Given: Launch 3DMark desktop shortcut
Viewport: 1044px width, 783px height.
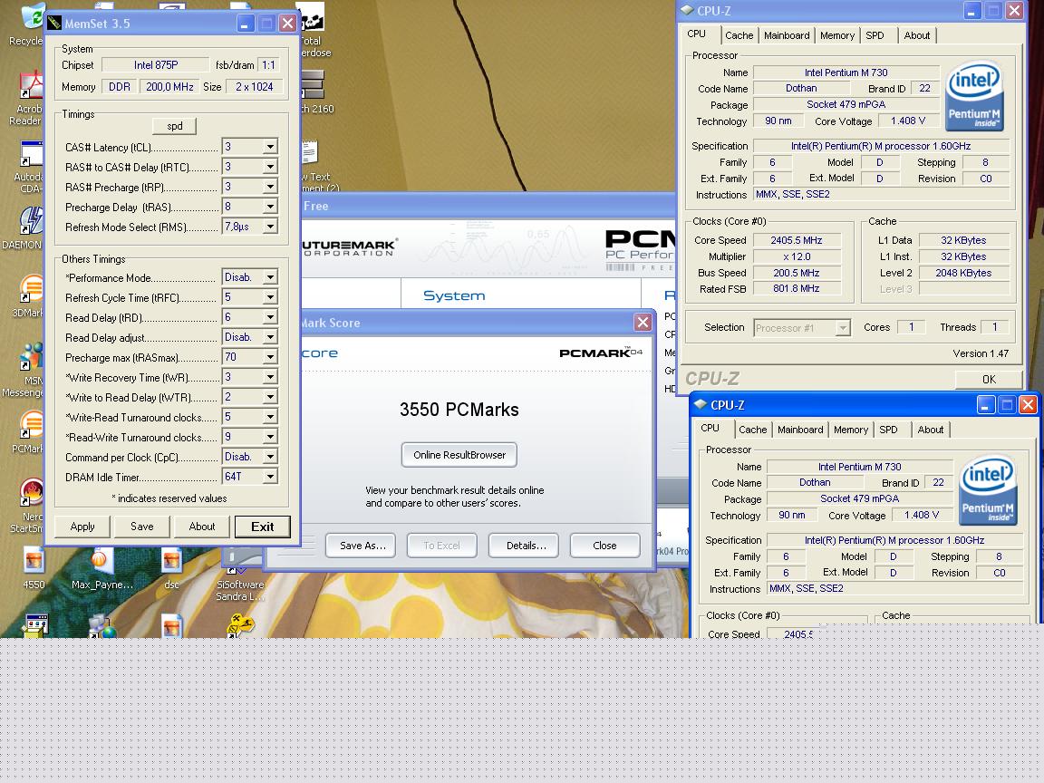Looking at the screenshot, I should pos(31,289).
